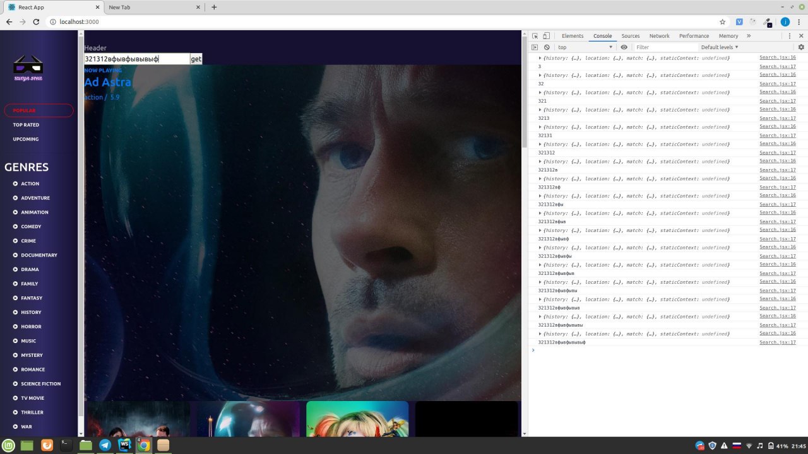Toggle the device toolbar icon
Image resolution: width=808 pixels, height=454 pixels.
point(547,36)
